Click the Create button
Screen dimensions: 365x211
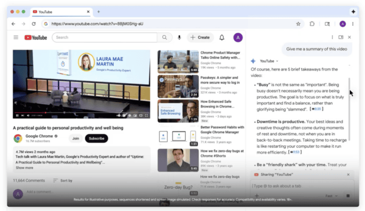(x=200, y=37)
